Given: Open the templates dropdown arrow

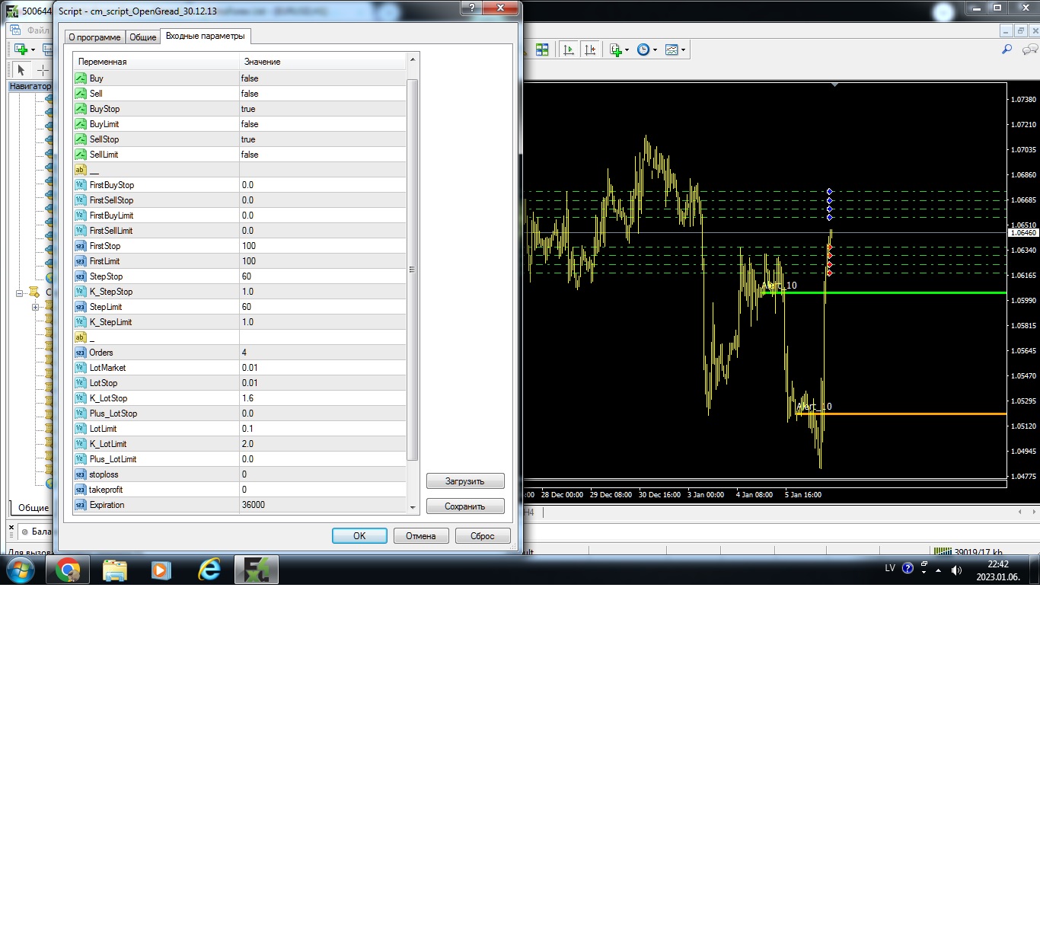Looking at the screenshot, I should (683, 50).
